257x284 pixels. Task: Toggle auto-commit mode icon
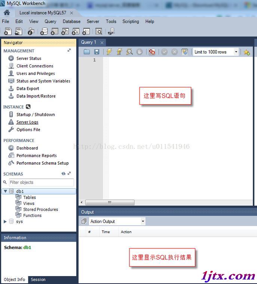(184, 52)
